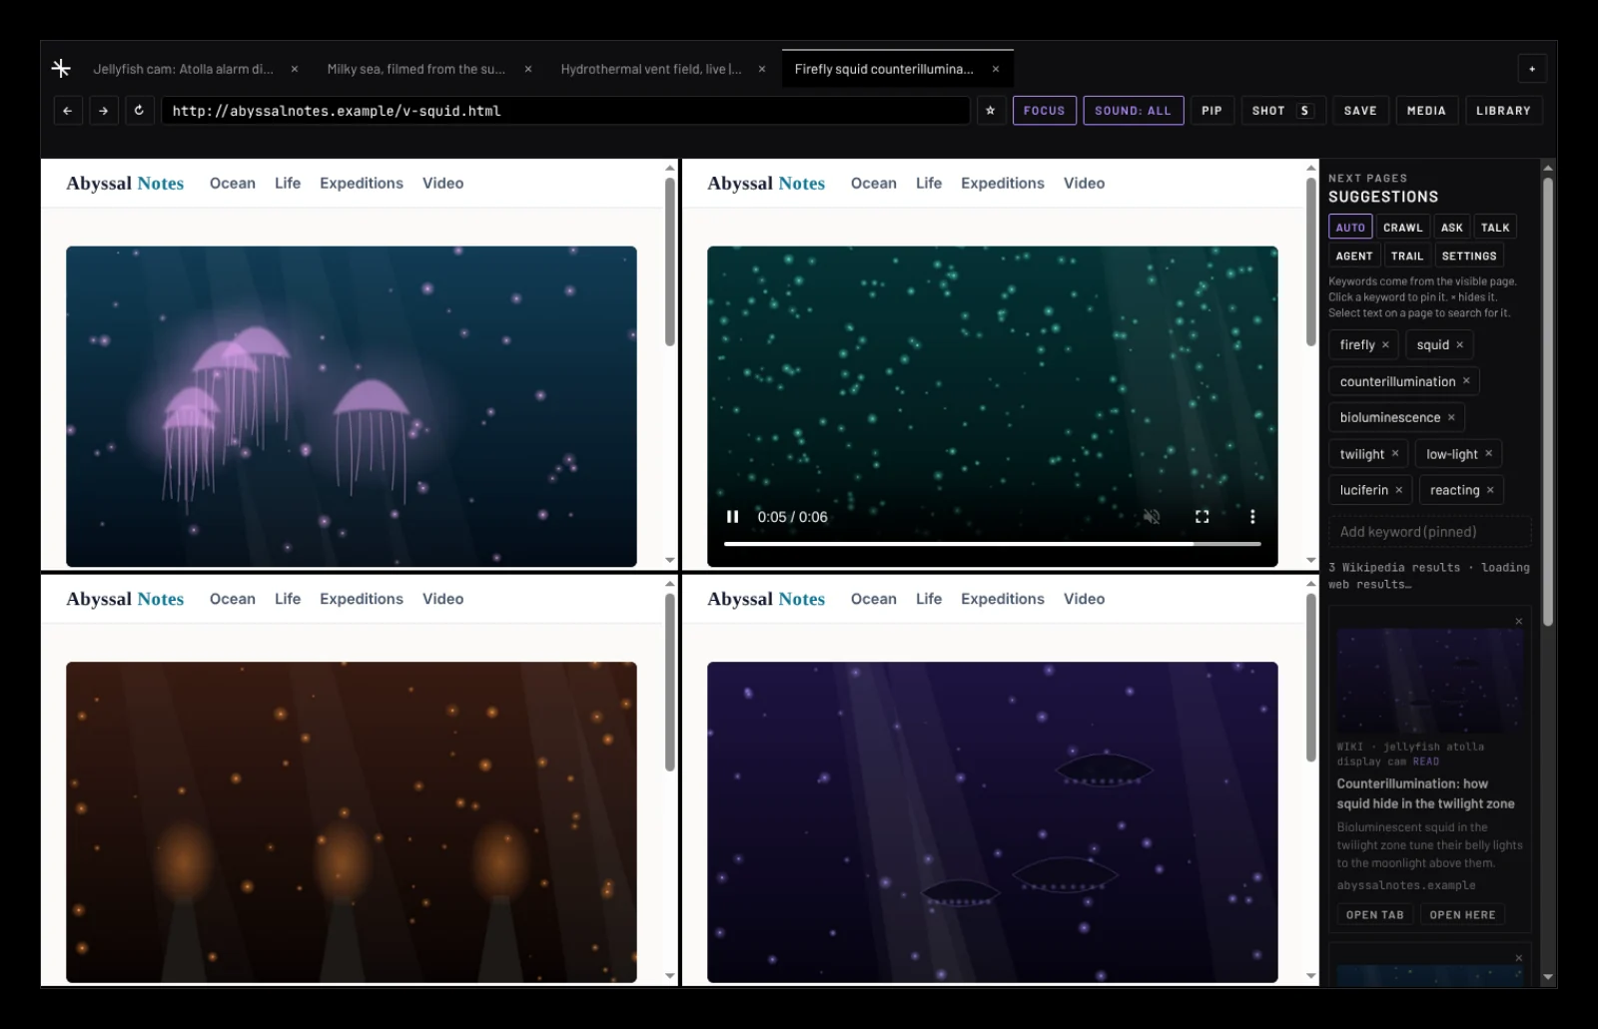The width and height of the screenshot is (1598, 1029).
Task: Switch to the Jellyfish cam tab
Action: (x=184, y=69)
